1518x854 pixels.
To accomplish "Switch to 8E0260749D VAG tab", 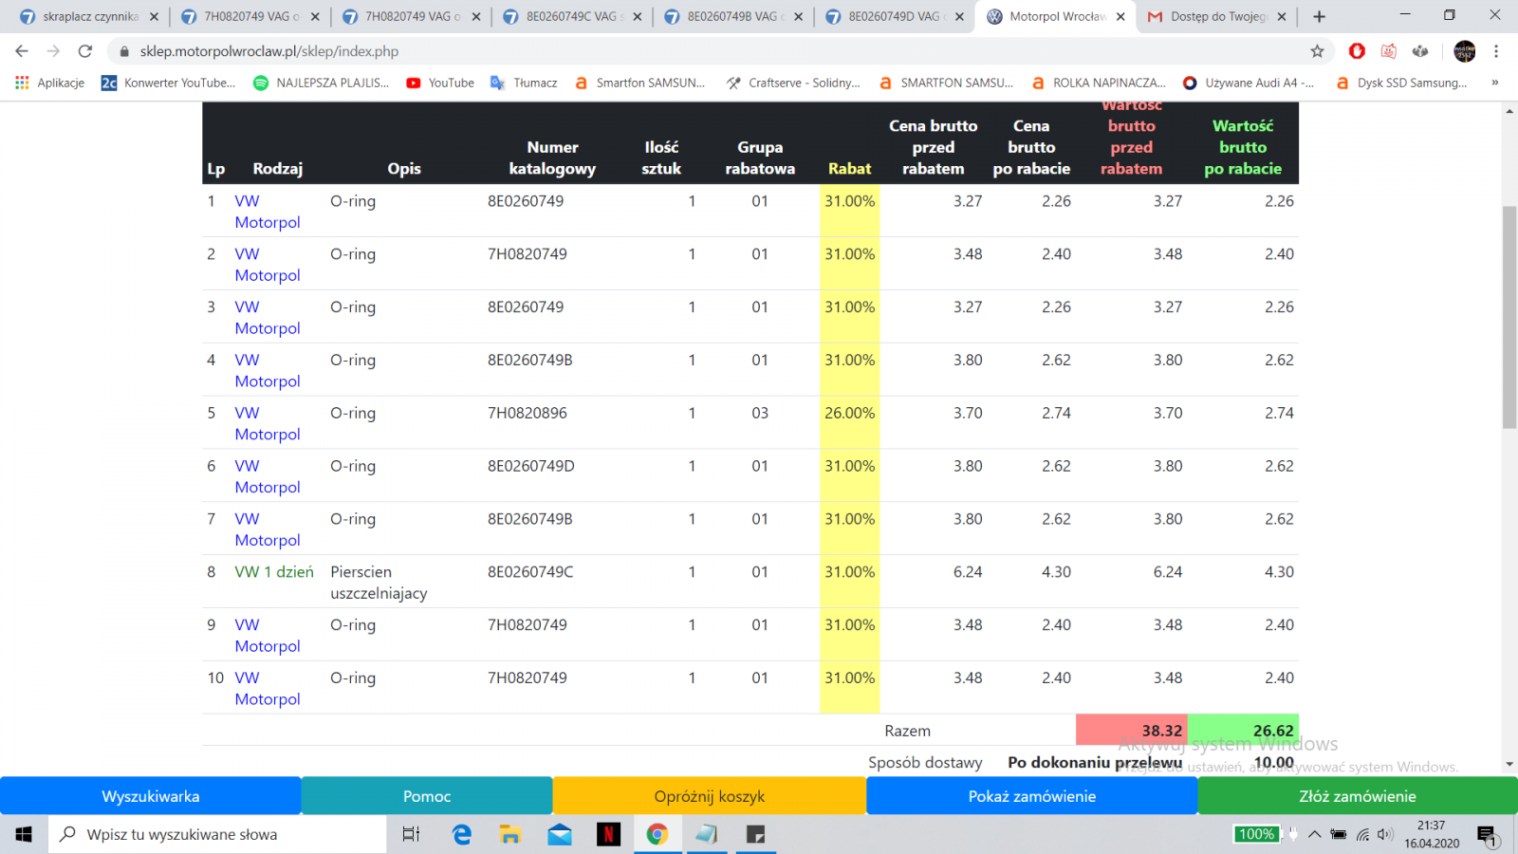I will click(895, 16).
